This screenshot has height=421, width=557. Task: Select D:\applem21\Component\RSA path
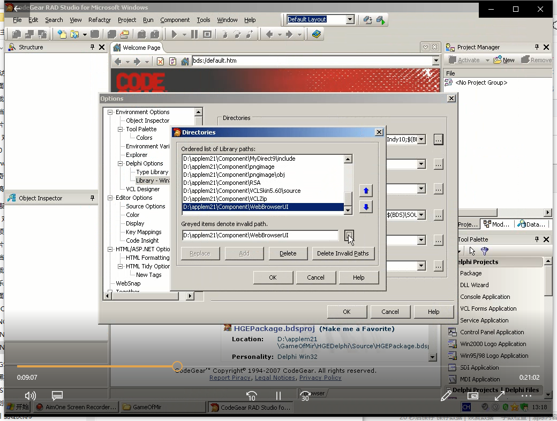(263, 183)
